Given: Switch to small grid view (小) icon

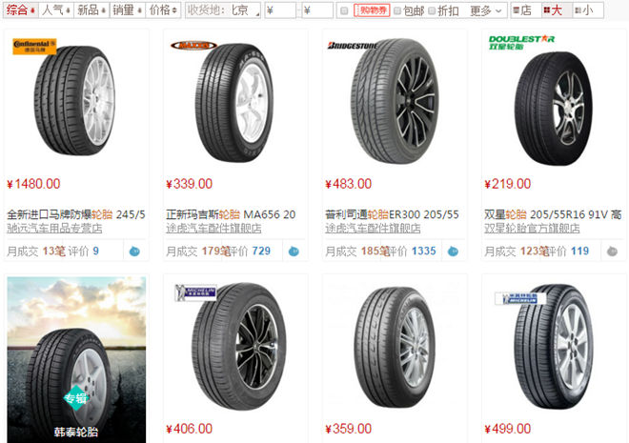Looking at the screenshot, I should [x=586, y=10].
